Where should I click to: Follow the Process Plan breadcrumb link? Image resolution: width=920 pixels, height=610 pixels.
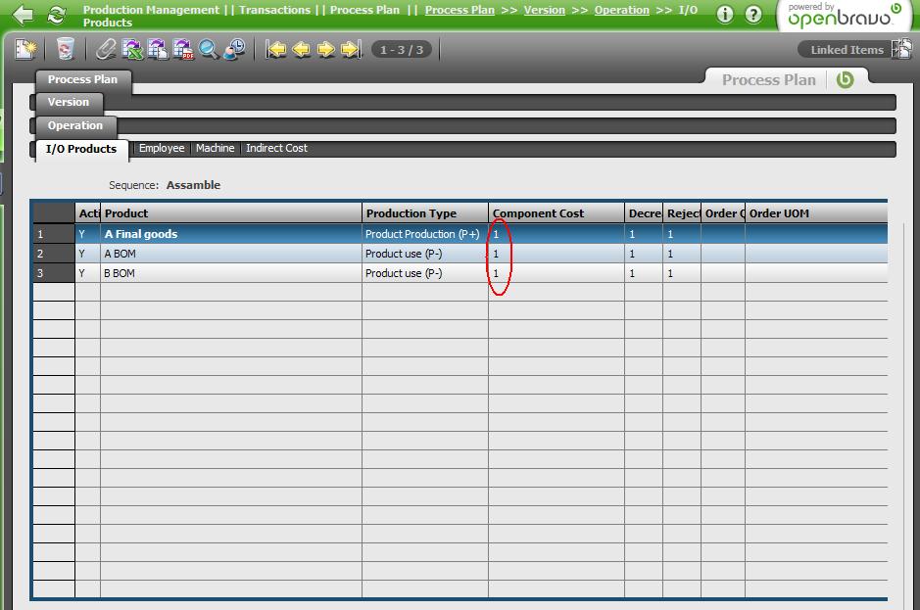(x=460, y=10)
